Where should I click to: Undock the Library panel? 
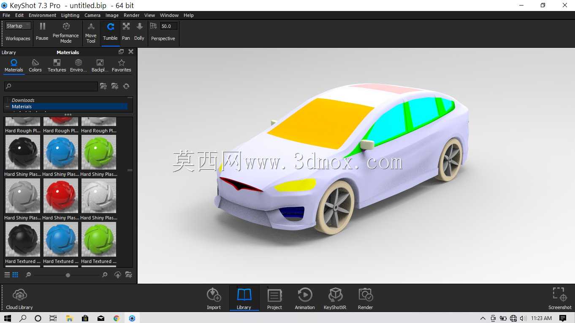click(x=121, y=52)
